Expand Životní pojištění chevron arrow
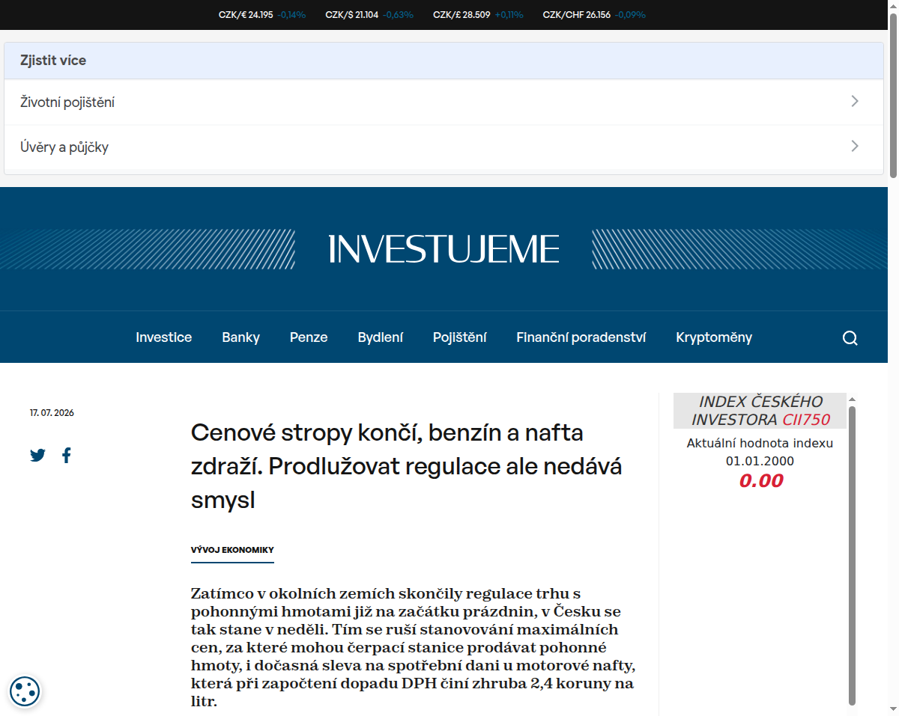This screenshot has height=716, width=899. [x=855, y=102]
